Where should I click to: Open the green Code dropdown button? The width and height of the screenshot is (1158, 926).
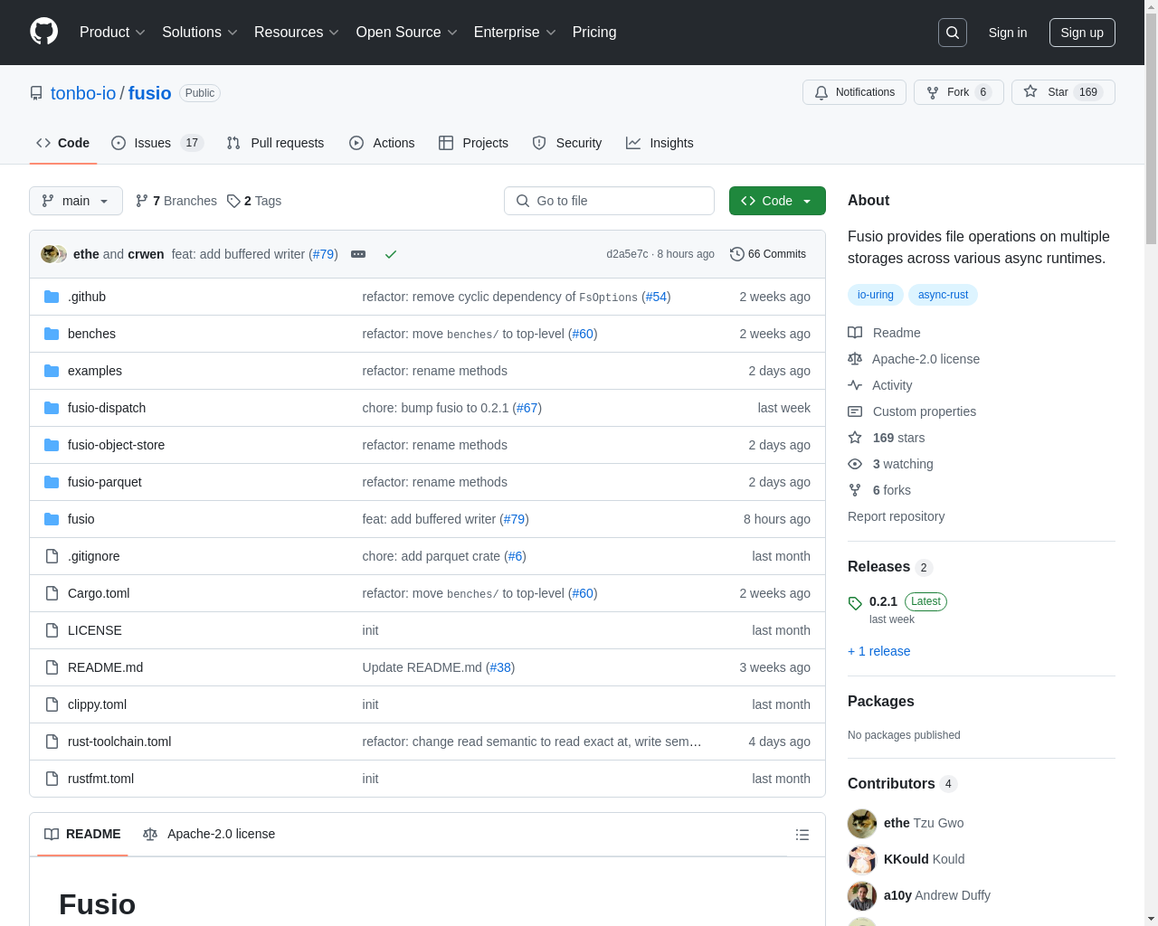[x=777, y=201]
